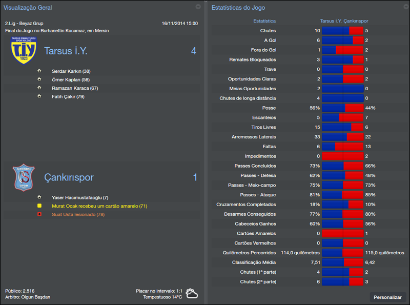Click red injury icon for Suat Usta
The height and width of the screenshot is (305, 410).
[39, 214]
